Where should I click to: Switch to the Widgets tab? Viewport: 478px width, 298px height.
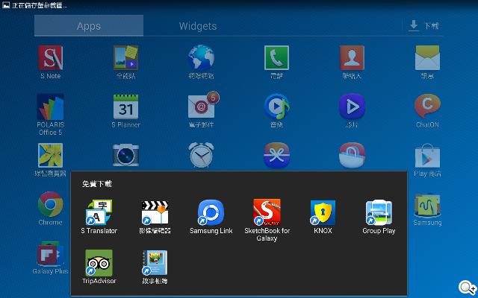197,26
